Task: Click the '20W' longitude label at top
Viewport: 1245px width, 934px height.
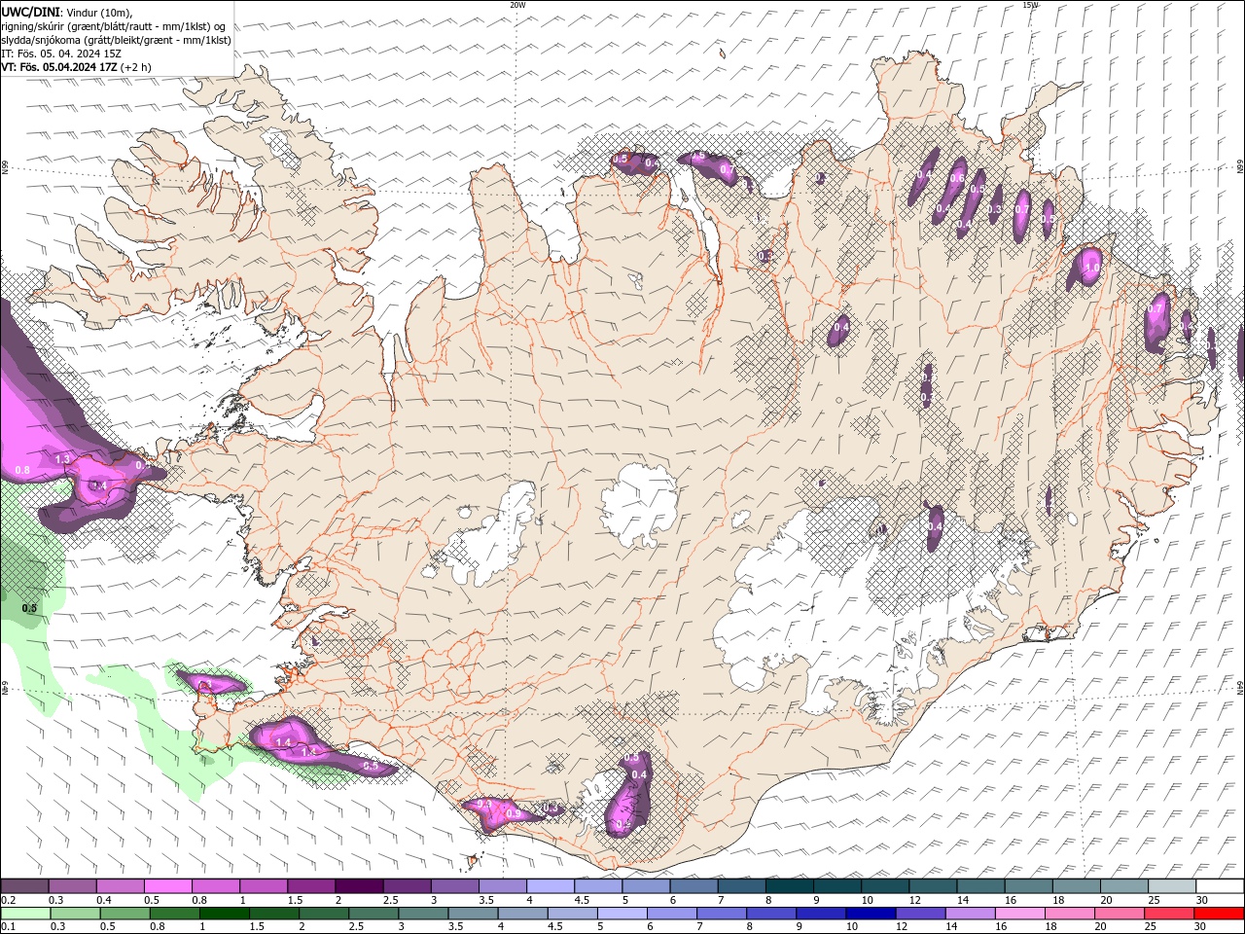Action: click(517, 5)
